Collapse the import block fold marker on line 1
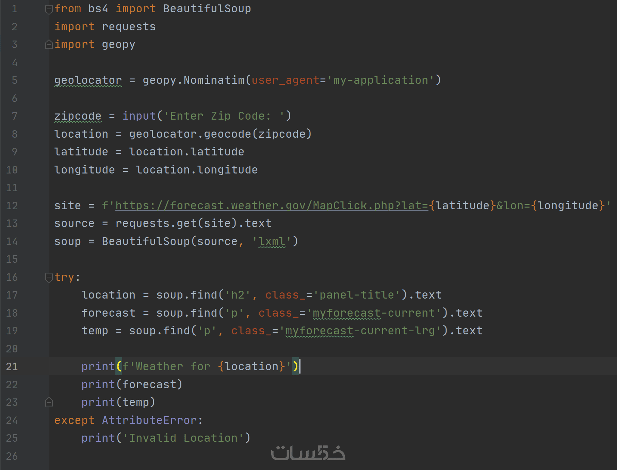Viewport: 617px width, 470px height. [x=49, y=9]
